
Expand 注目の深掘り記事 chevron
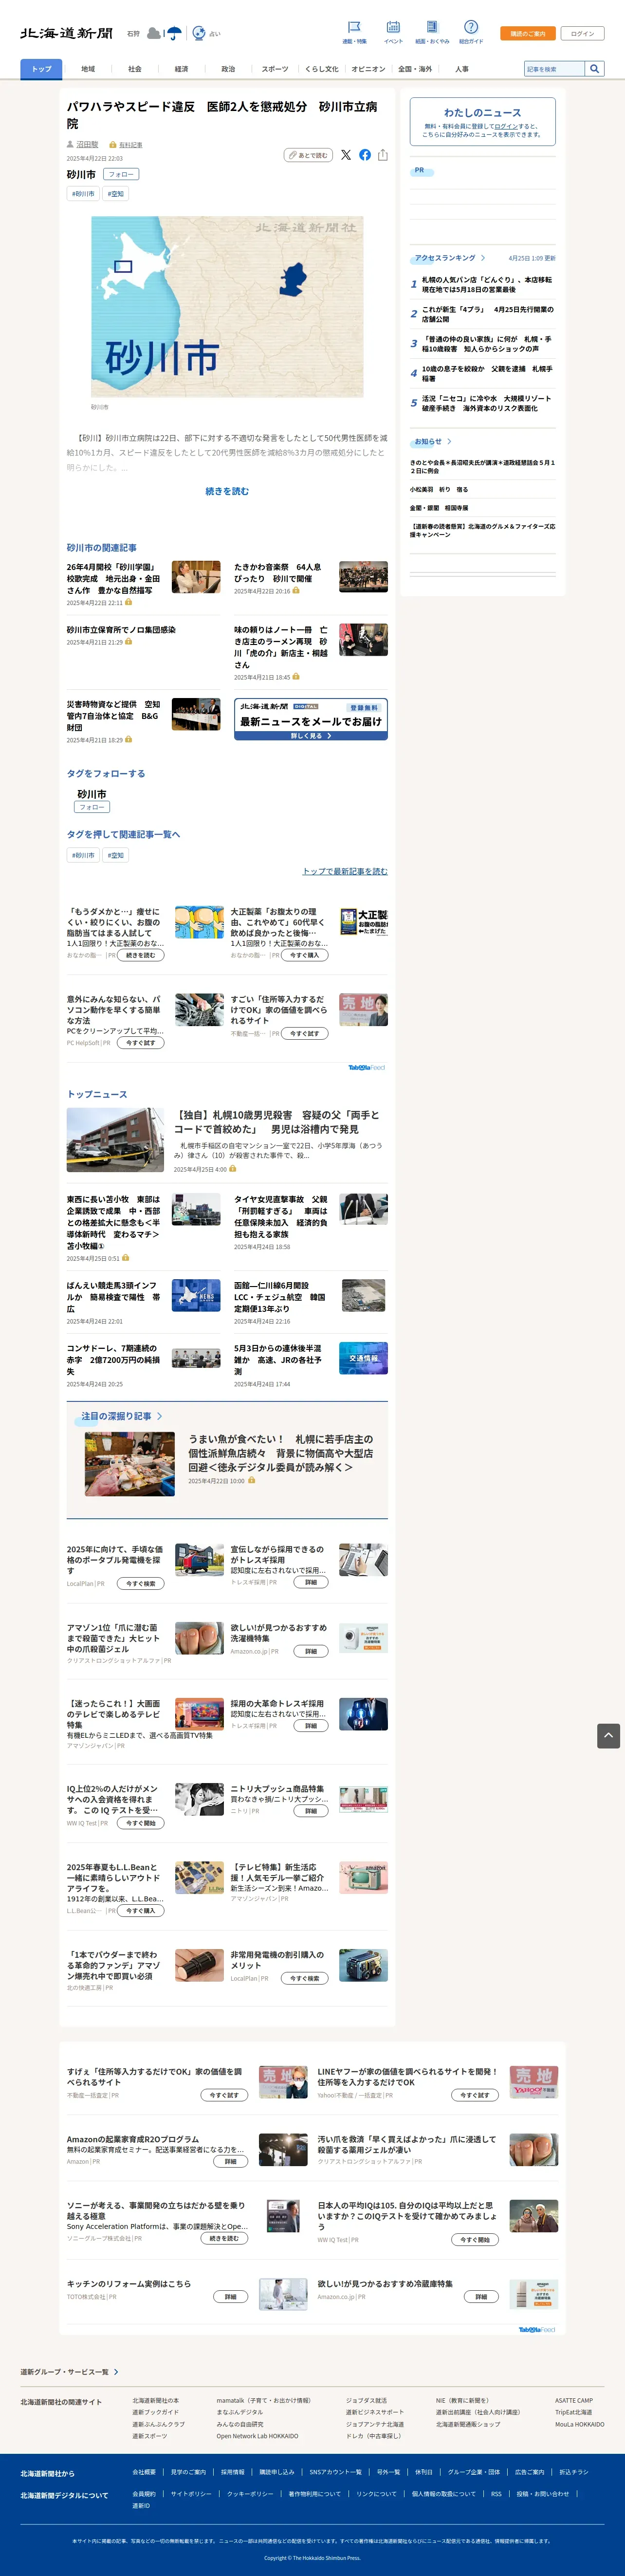tap(159, 1416)
